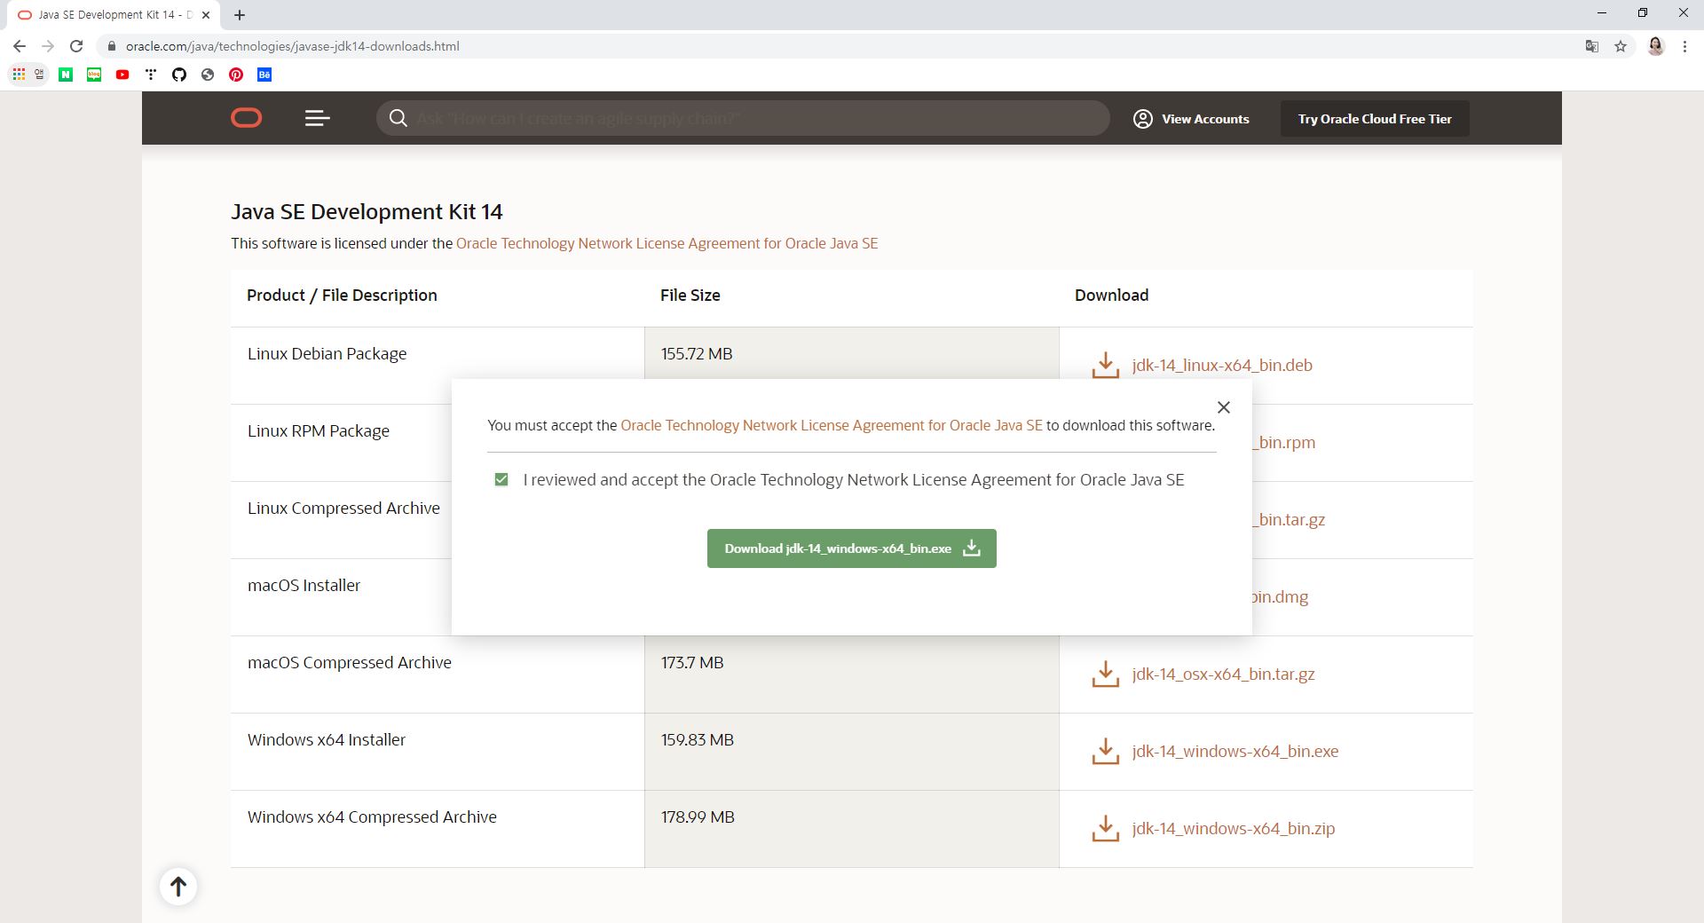Viewport: 1704px width, 923px height.
Task: Click download icon for windows exe row
Action: 1105,751
